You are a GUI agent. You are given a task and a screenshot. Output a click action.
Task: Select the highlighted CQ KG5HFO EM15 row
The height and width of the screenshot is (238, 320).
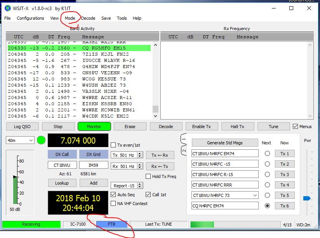79,48
